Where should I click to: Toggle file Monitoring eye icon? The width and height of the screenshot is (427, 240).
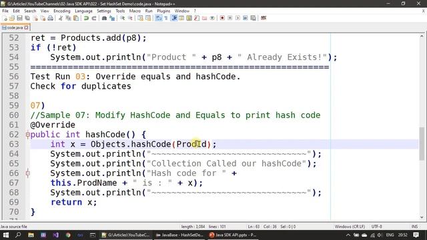pos(212,18)
